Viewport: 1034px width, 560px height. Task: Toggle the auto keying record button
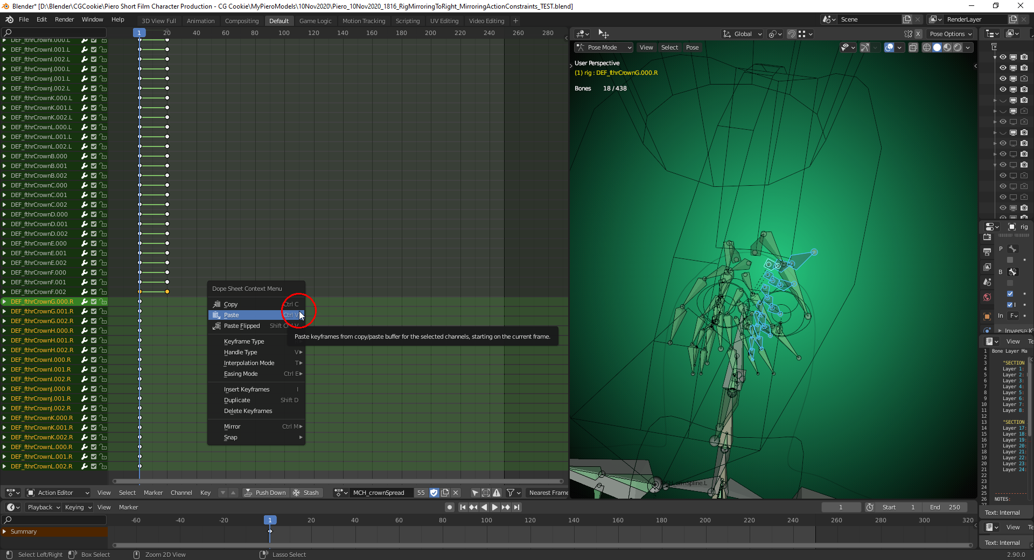[450, 507]
